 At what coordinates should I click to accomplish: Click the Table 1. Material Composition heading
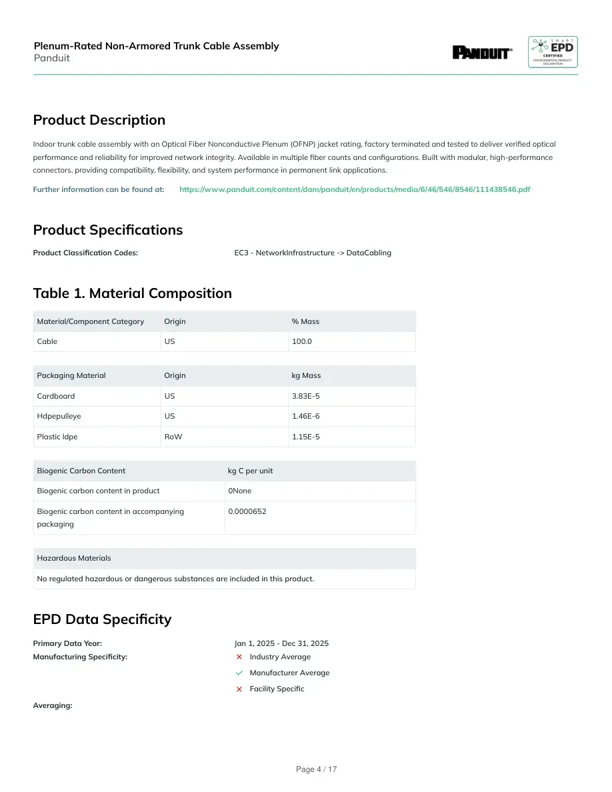tap(132, 293)
